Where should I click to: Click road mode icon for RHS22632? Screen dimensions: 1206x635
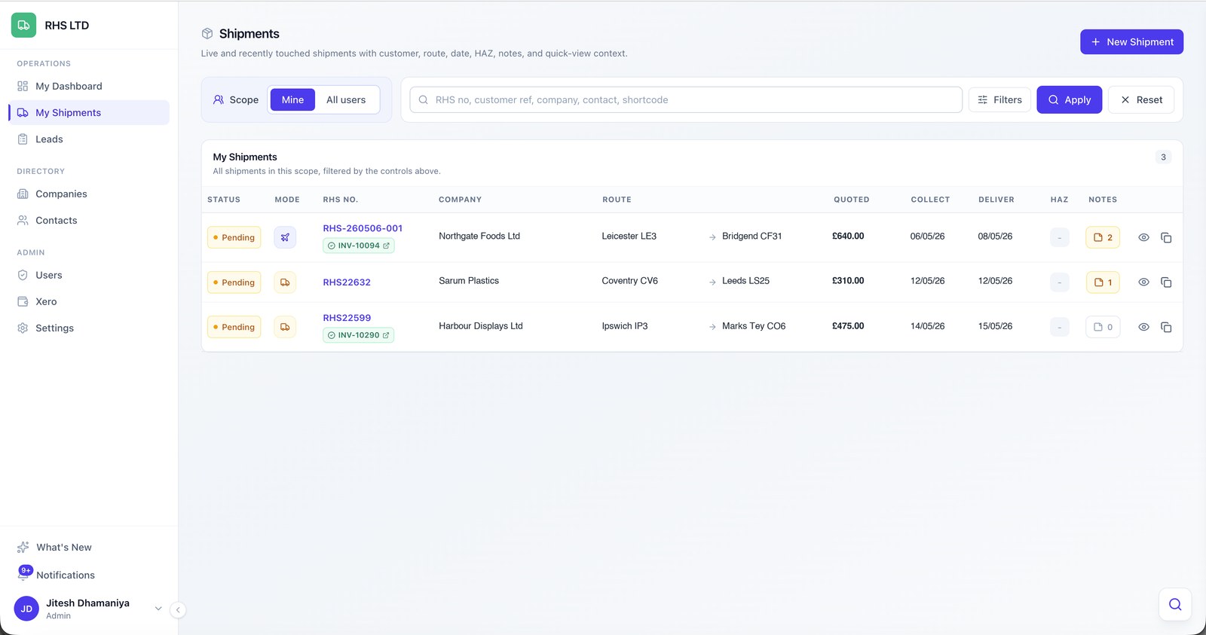(x=285, y=282)
